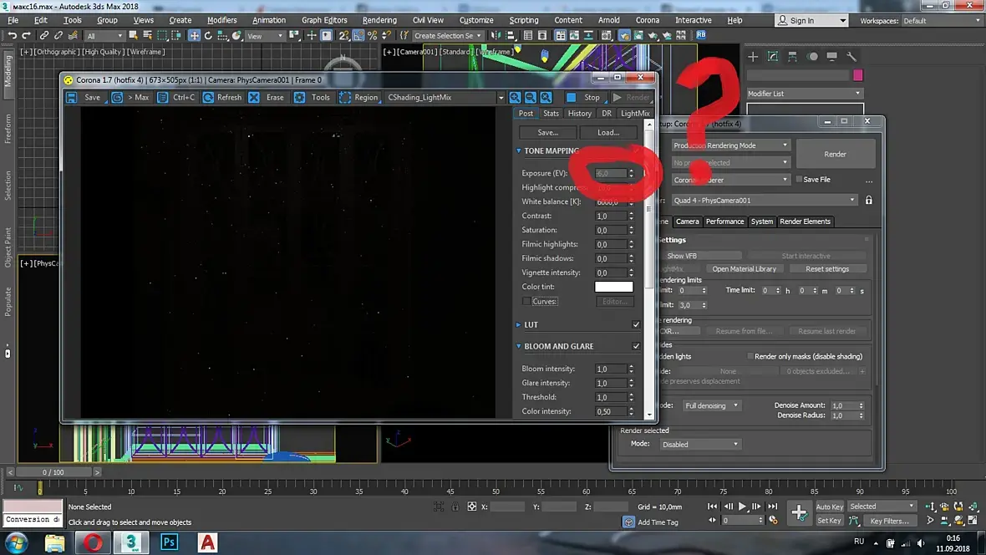
Task: Expand the Modifier List dropdown
Action: click(x=804, y=94)
